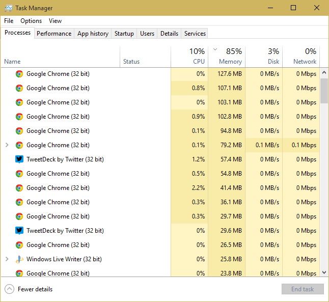The image size is (329, 302).
Task: Select the 36.1 MB memory cell
Action: [x=227, y=202]
